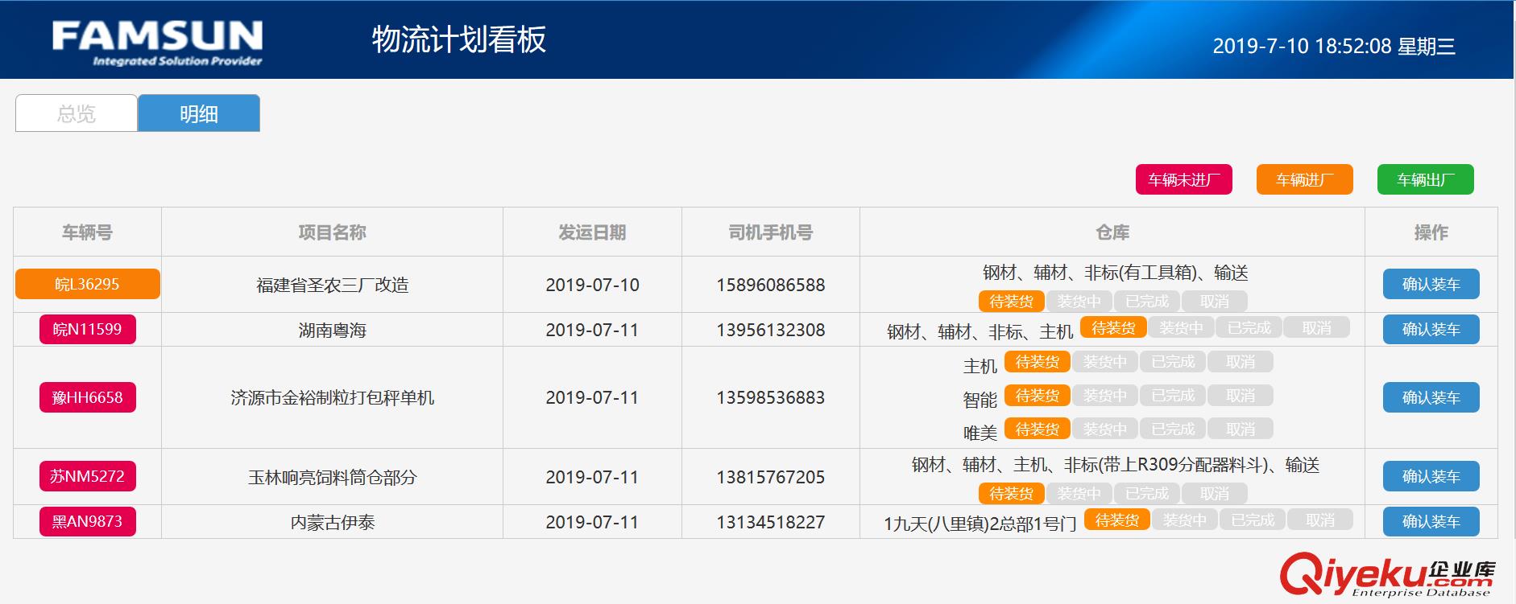The height and width of the screenshot is (604, 1516).
Task: Select project name 福建省圣农三厂改造
Action: 332,285
